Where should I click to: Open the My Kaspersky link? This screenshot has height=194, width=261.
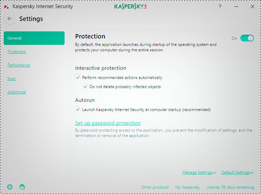tap(187, 187)
